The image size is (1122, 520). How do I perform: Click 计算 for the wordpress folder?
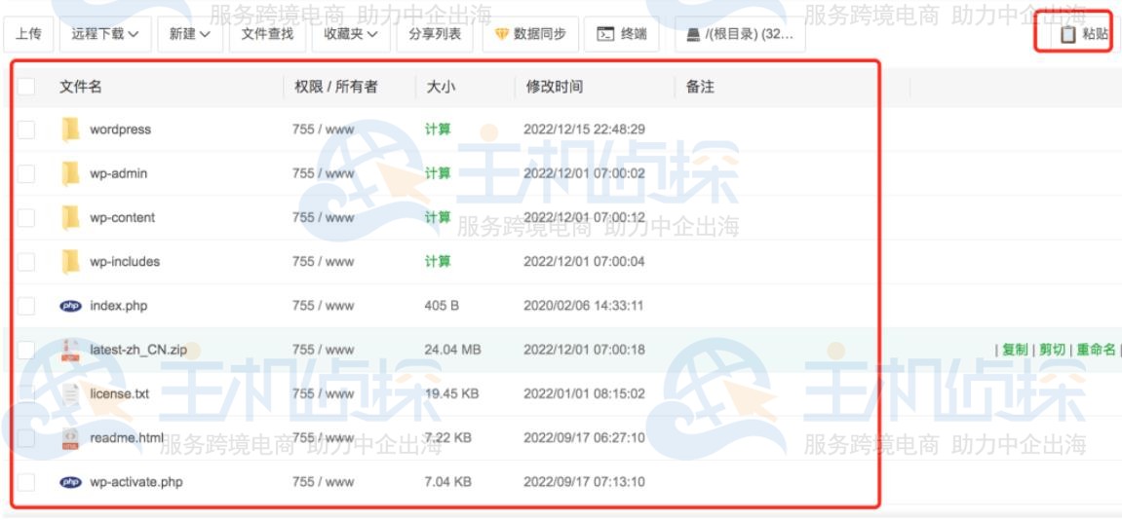tap(438, 130)
